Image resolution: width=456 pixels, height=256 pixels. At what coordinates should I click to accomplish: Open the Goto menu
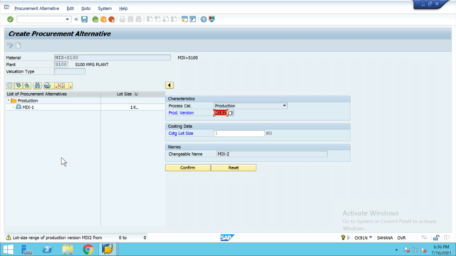(85, 9)
